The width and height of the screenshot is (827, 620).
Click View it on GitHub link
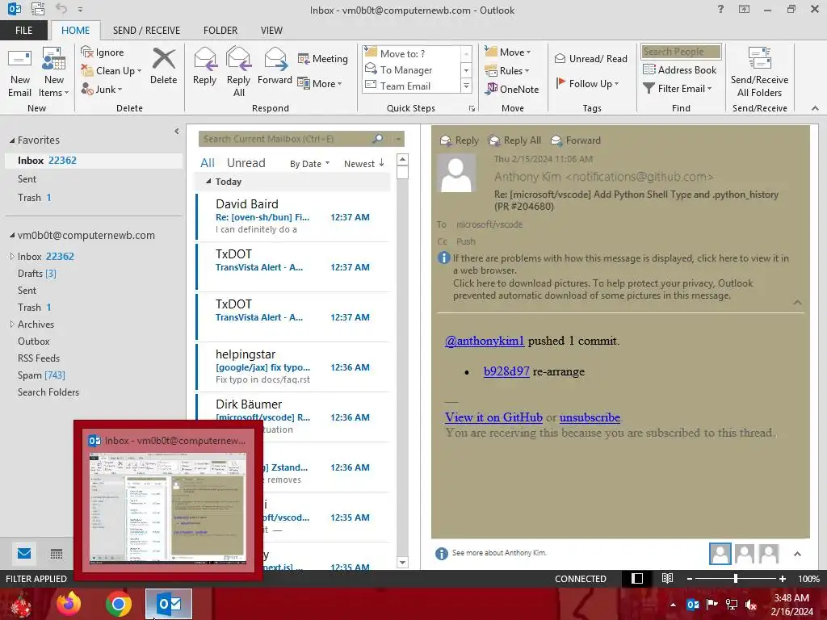click(x=493, y=417)
